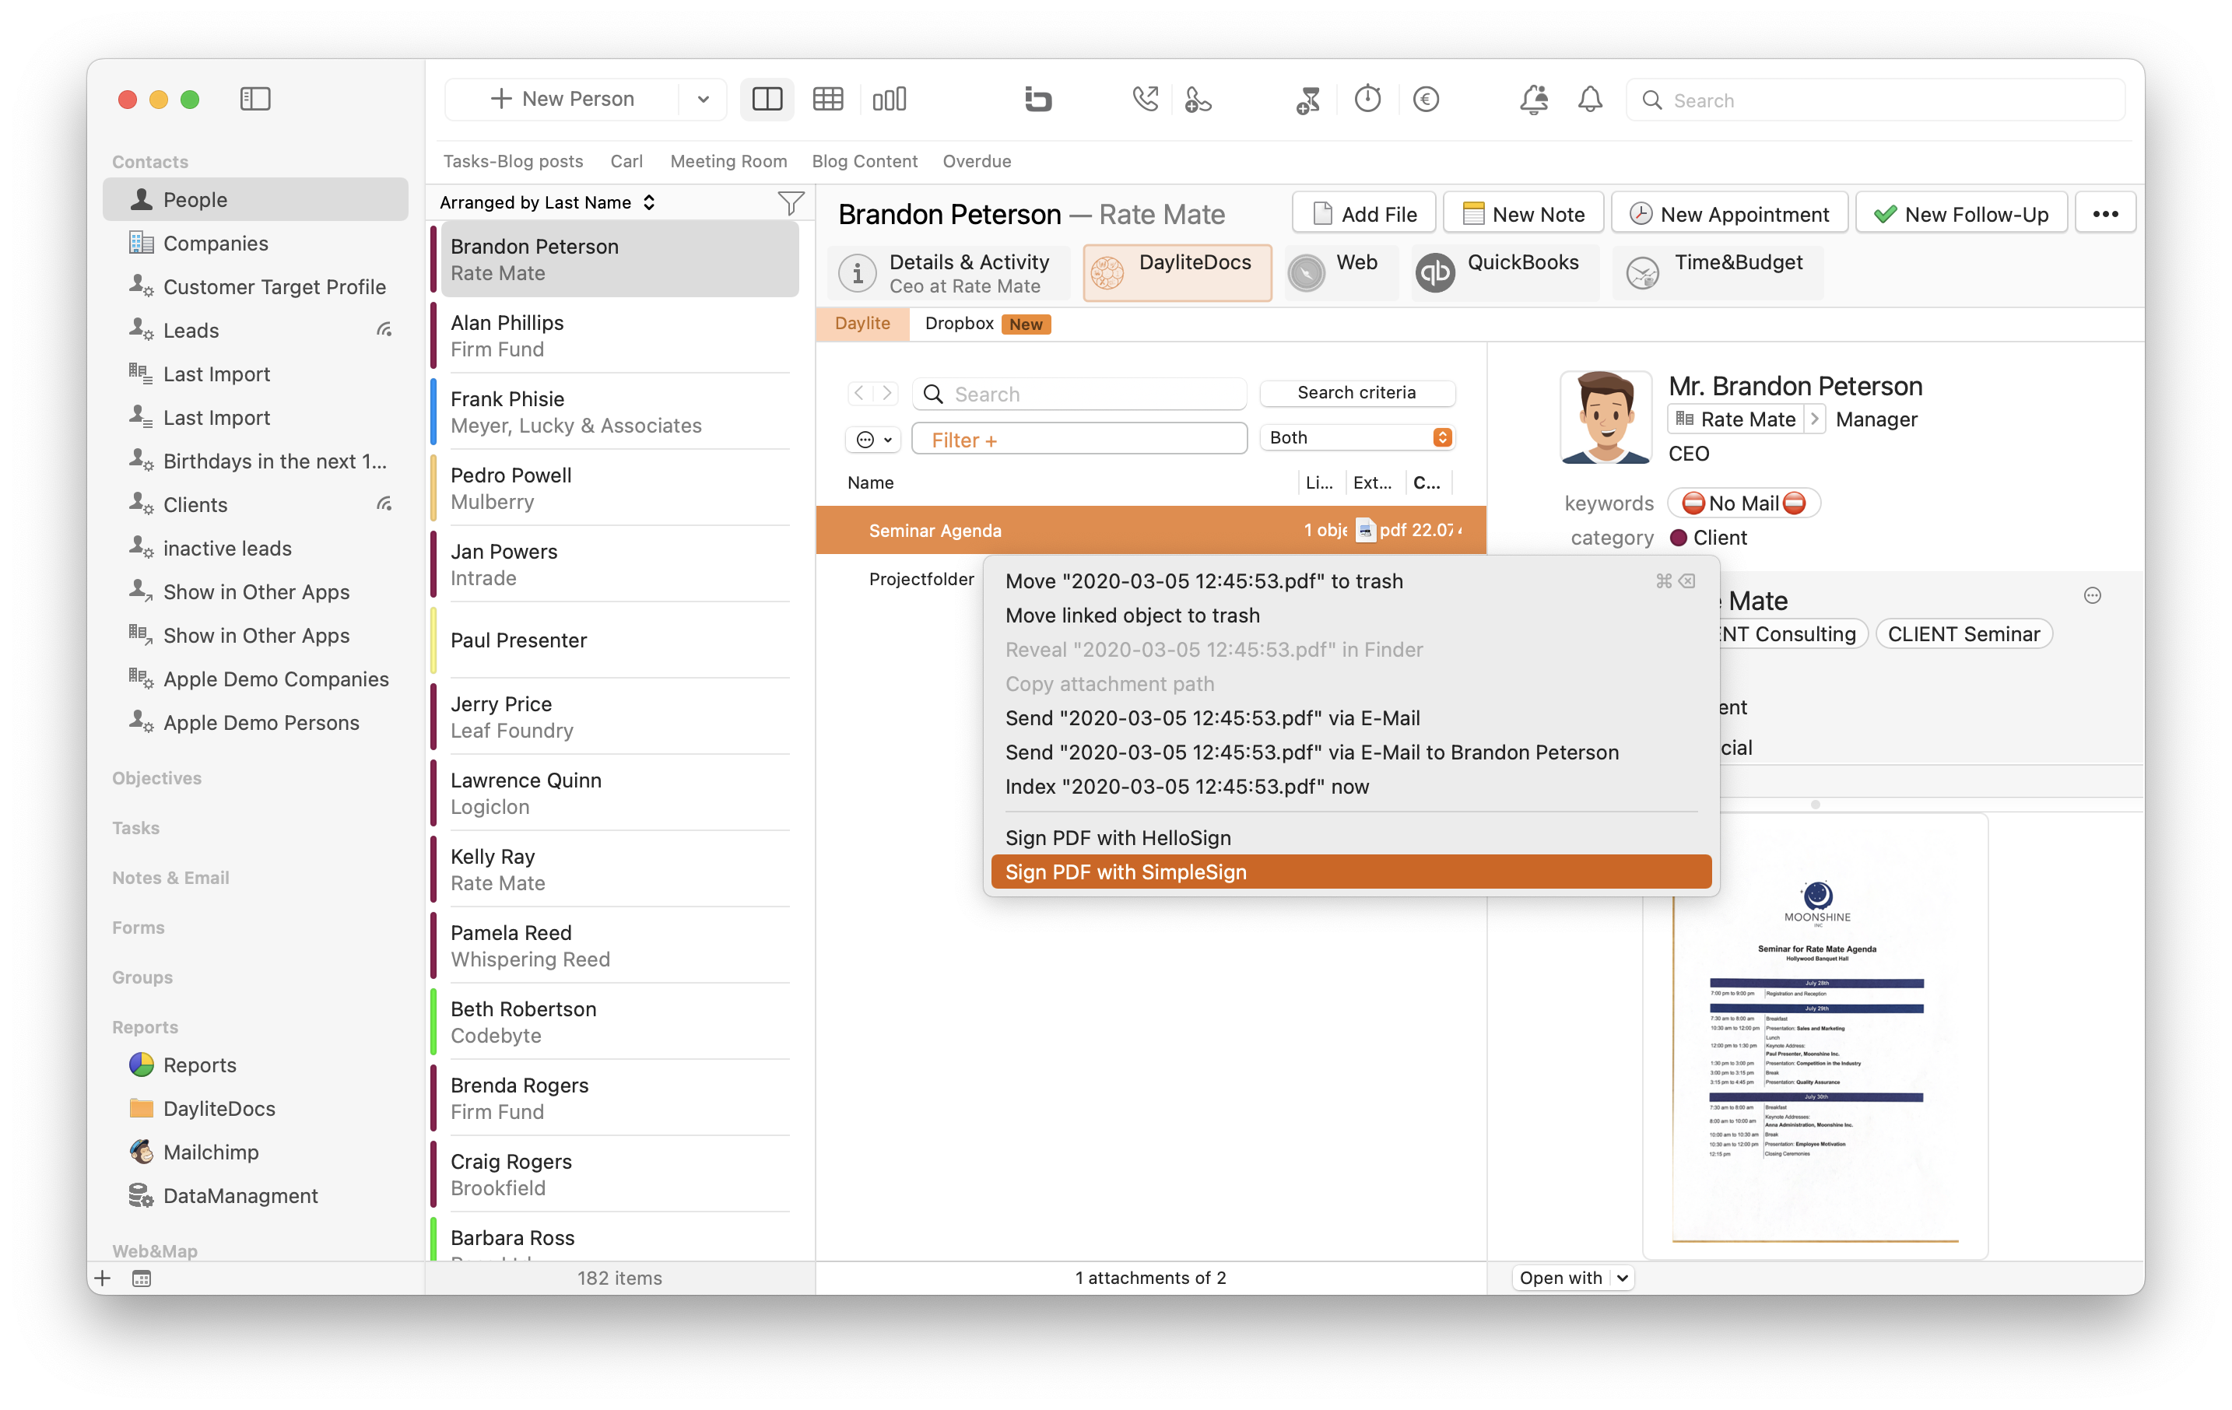
Task: Click the documents Search field
Action: click(x=1079, y=395)
